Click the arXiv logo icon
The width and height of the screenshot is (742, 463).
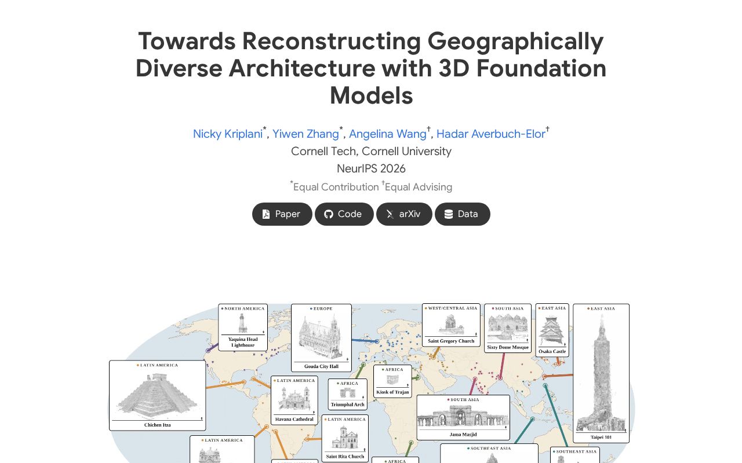(390, 214)
